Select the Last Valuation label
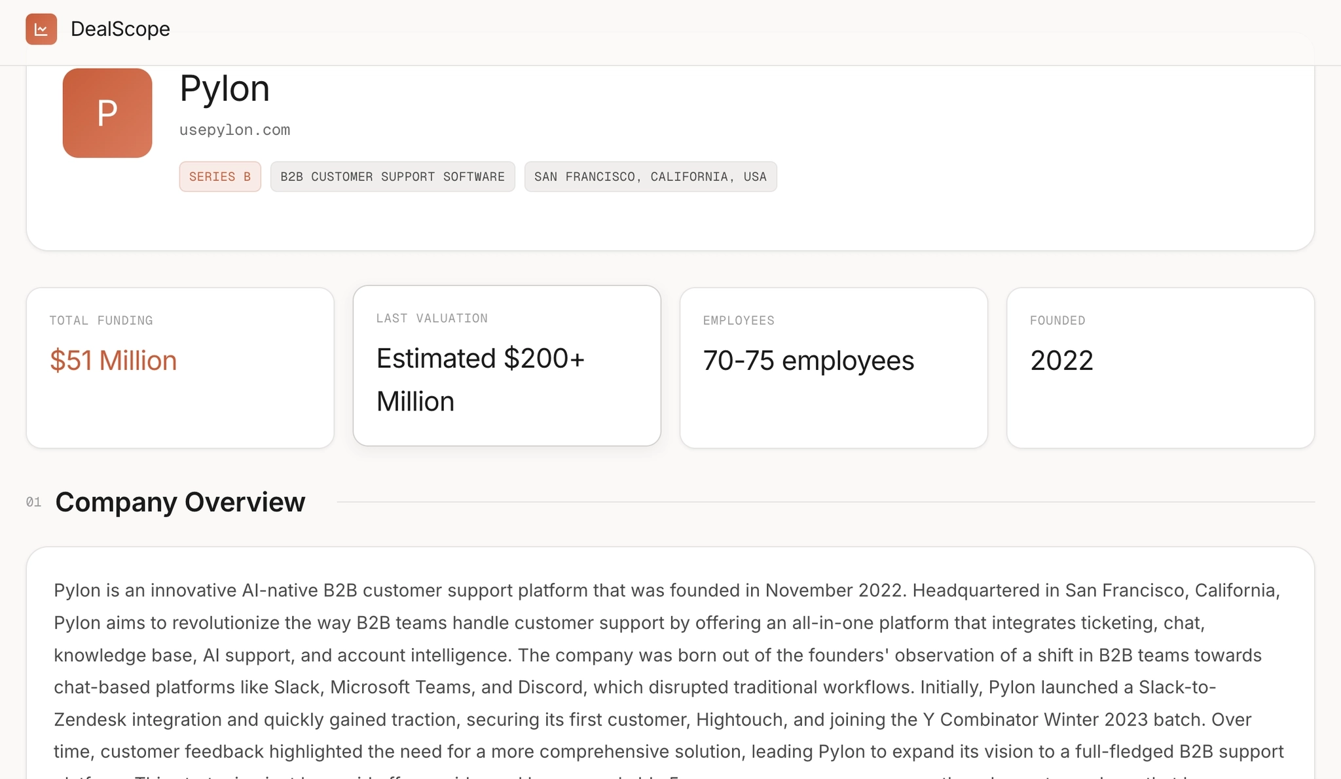Image resolution: width=1341 pixels, height=779 pixels. tap(432, 319)
